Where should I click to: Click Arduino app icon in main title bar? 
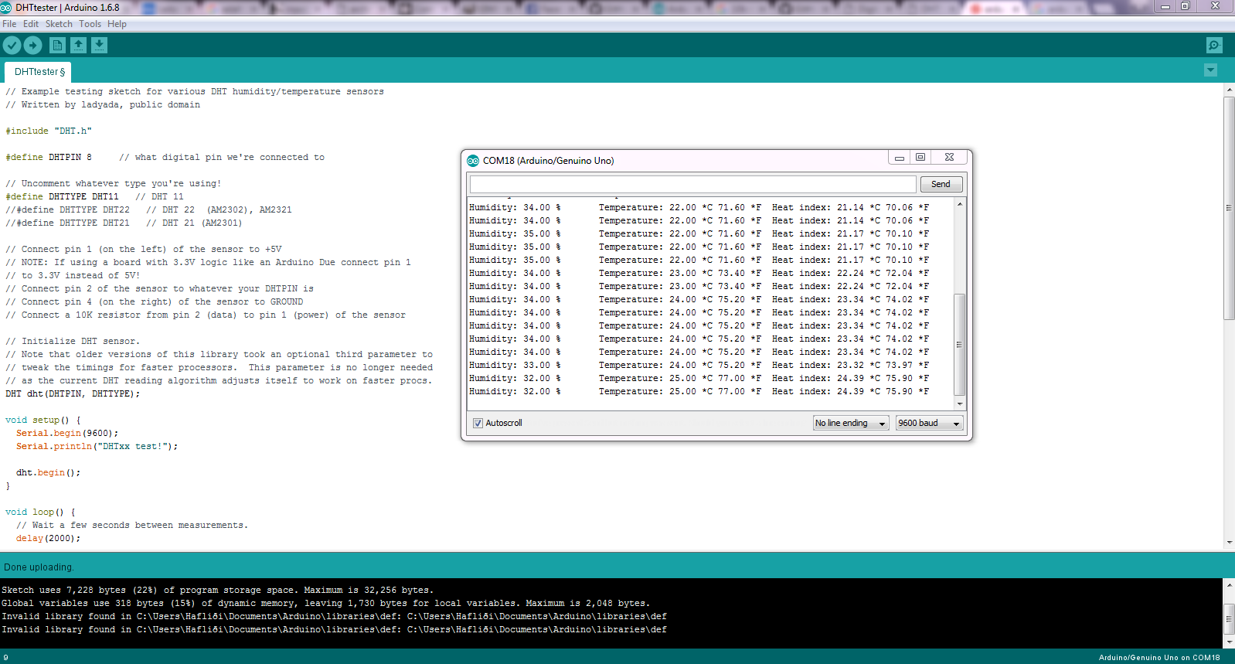(6, 8)
